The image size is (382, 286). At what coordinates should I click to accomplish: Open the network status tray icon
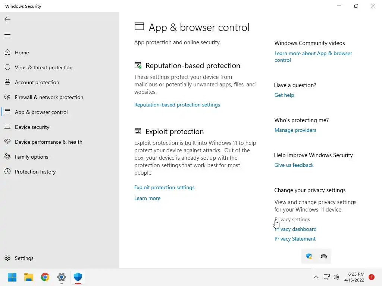pyautogui.click(x=326, y=277)
